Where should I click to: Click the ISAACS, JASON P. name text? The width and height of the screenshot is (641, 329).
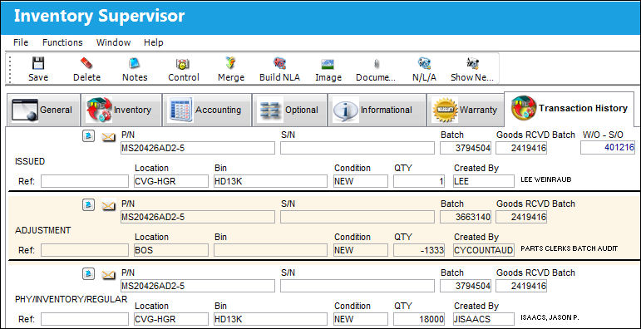pyautogui.click(x=550, y=317)
